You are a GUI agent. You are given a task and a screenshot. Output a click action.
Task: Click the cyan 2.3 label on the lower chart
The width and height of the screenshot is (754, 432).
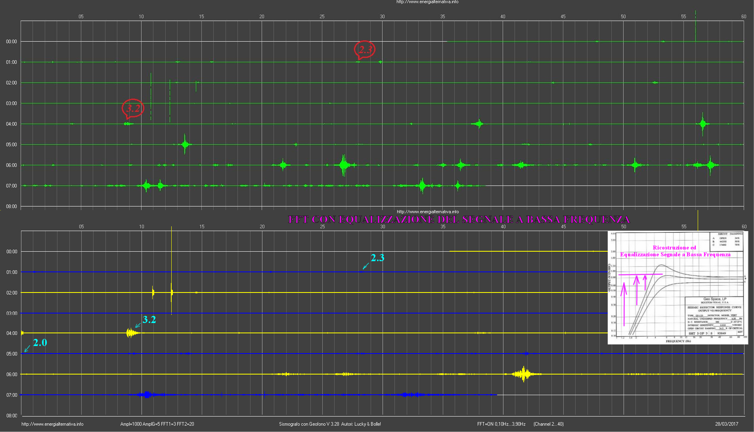click(x=377, y=258)
